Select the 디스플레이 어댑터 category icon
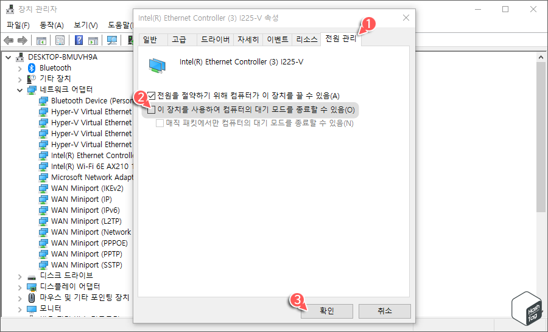This screenshot has height=332, width=548. click(x=32, y=286)
